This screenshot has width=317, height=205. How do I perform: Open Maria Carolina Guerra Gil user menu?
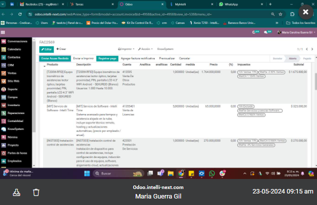tap(296, 32)
